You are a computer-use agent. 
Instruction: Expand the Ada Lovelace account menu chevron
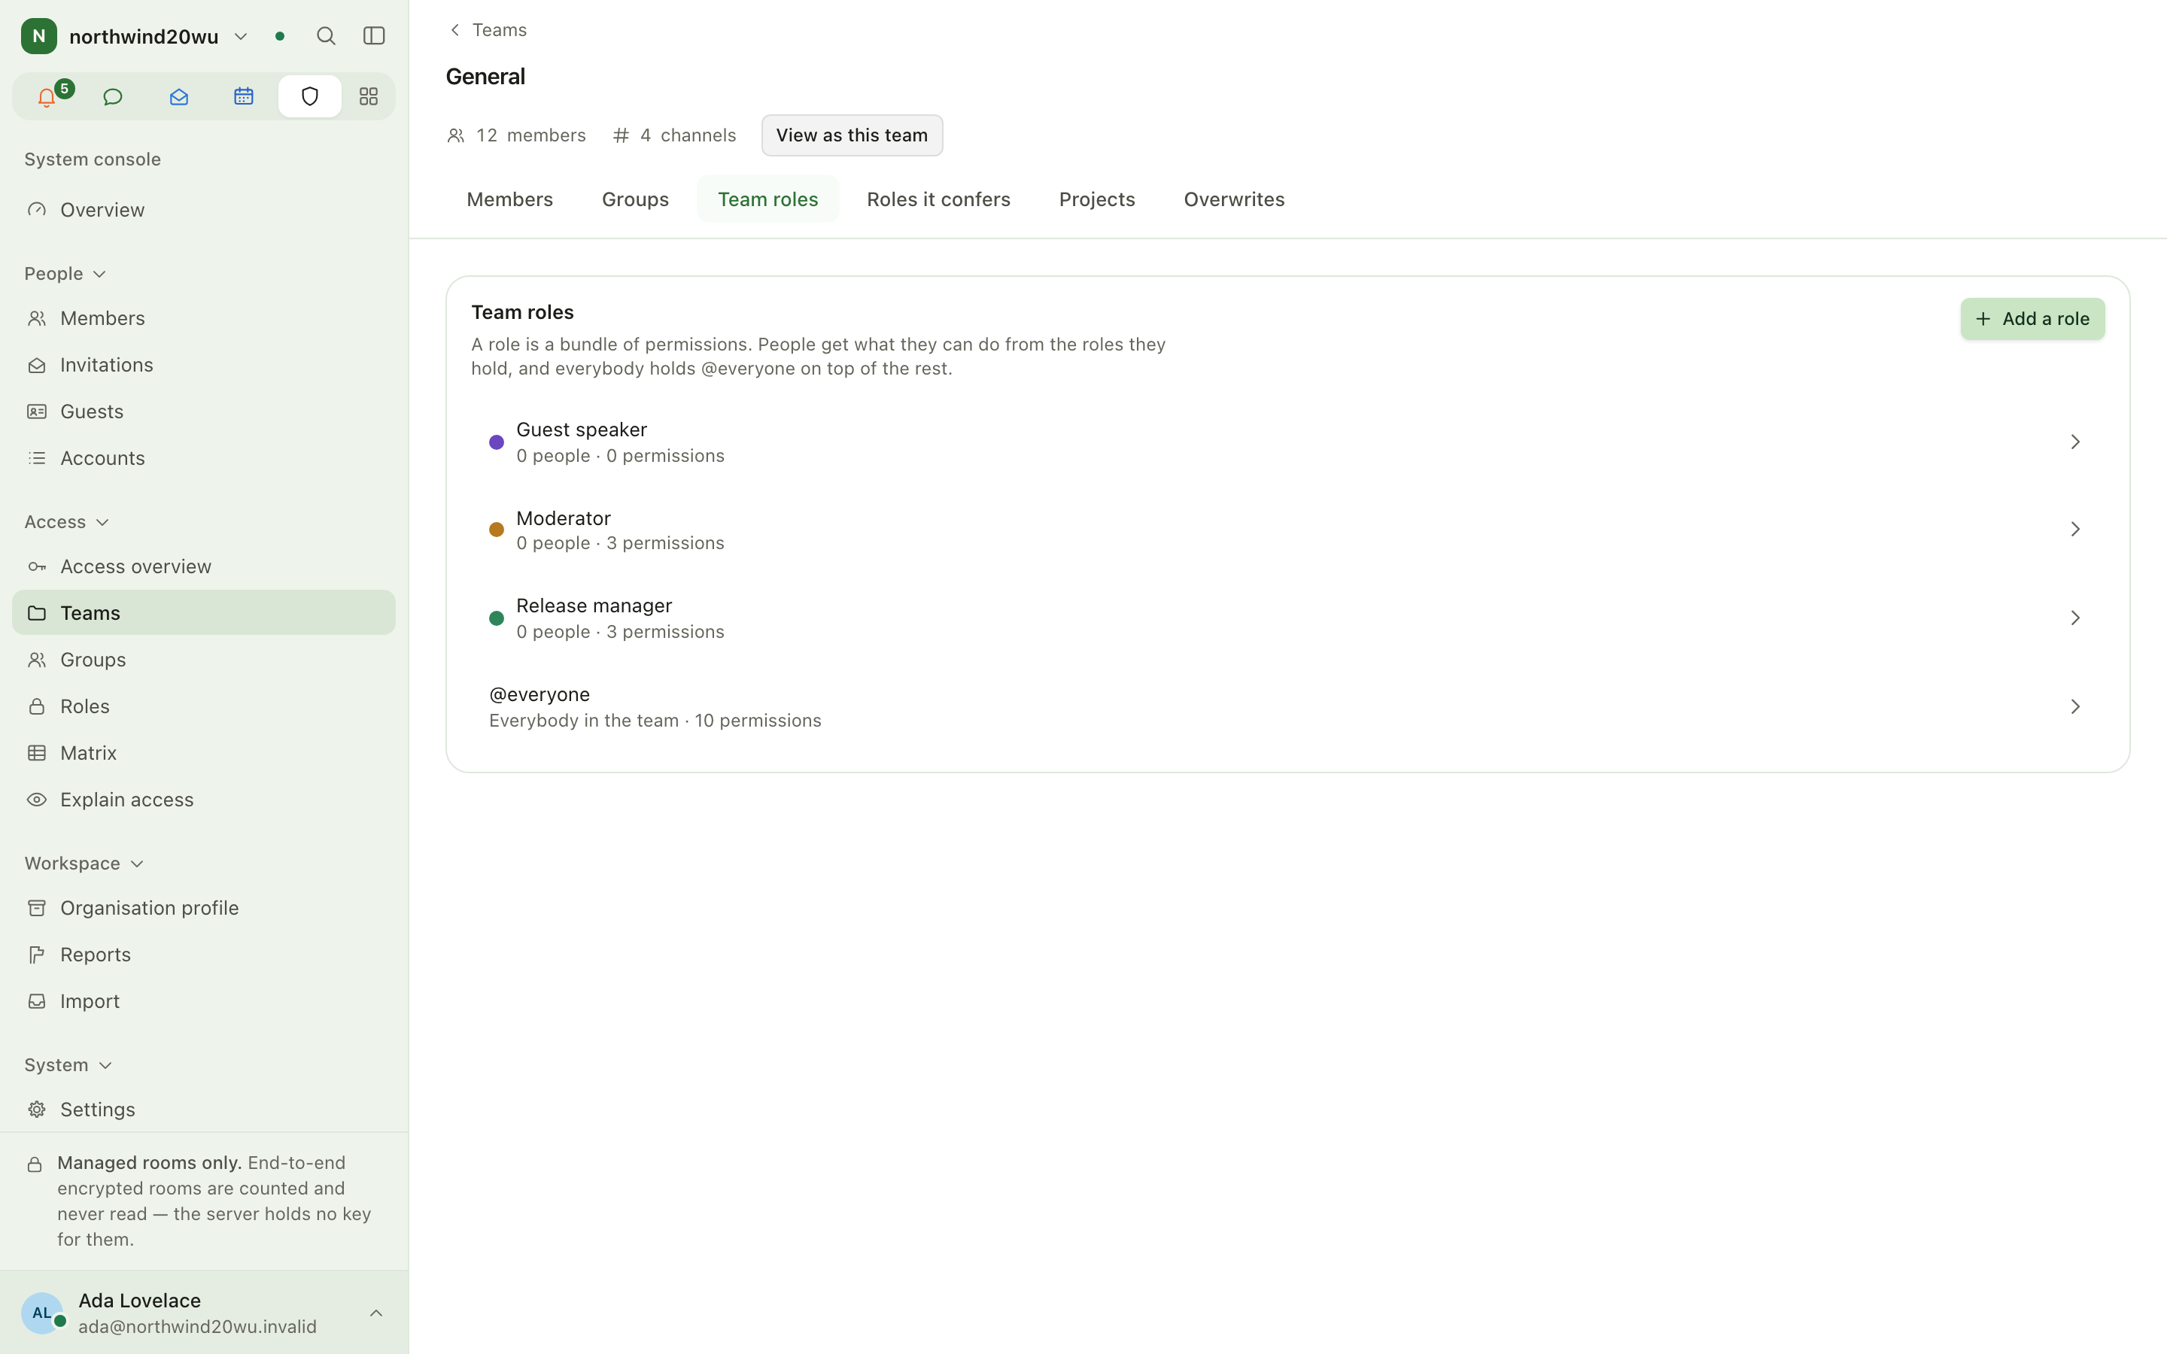(x=376, y=1313)
